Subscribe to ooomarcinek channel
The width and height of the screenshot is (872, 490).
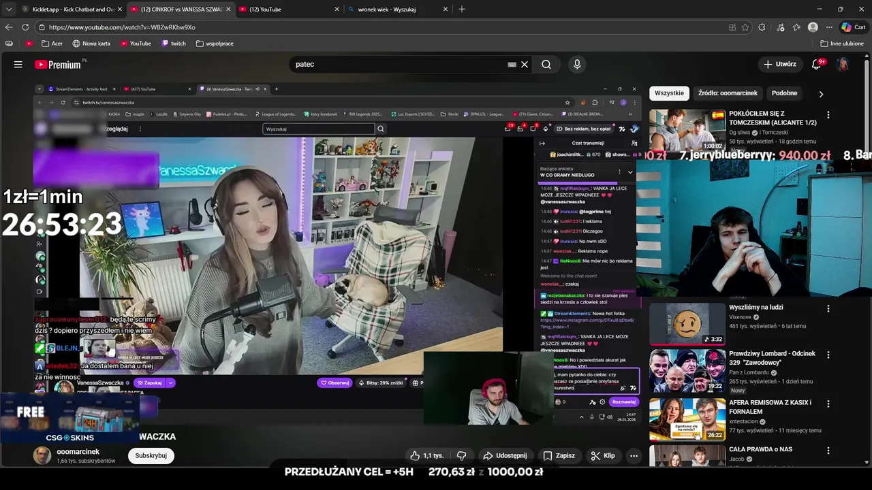click(151, 456)
